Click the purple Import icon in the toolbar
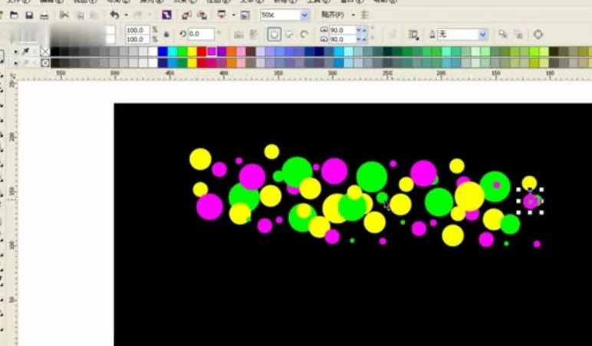The height and width of the screenshot is (346, 592). coord(166,15)
